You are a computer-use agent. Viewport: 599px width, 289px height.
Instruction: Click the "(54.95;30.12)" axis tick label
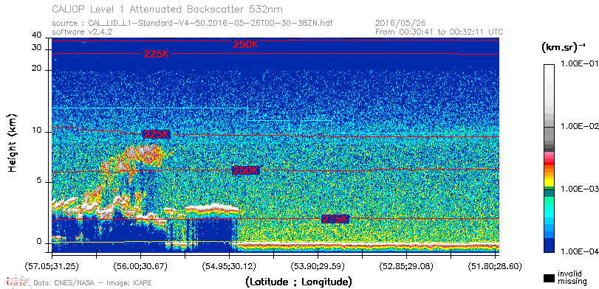(229, 265)
